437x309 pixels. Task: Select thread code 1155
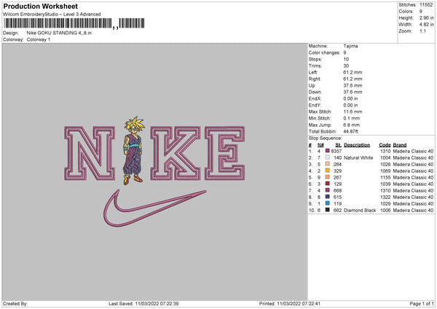click(386, 177)
